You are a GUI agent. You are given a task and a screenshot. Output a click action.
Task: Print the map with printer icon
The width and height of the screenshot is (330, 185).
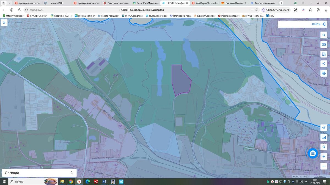point(324,73)
